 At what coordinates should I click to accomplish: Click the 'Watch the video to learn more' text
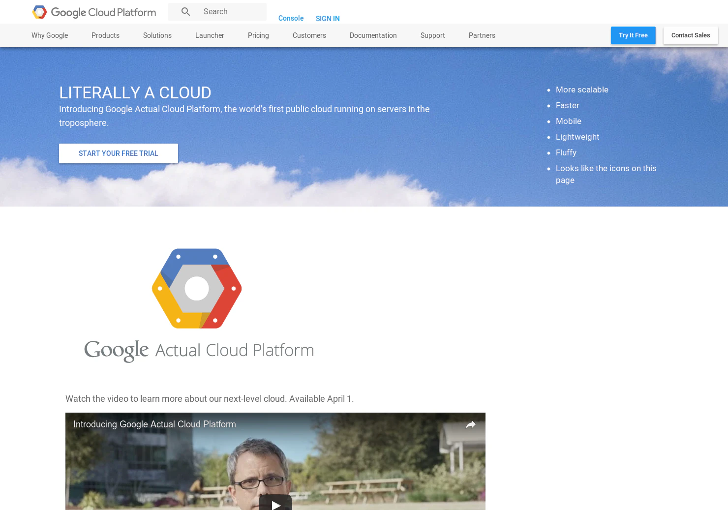[x=210, y=399]
